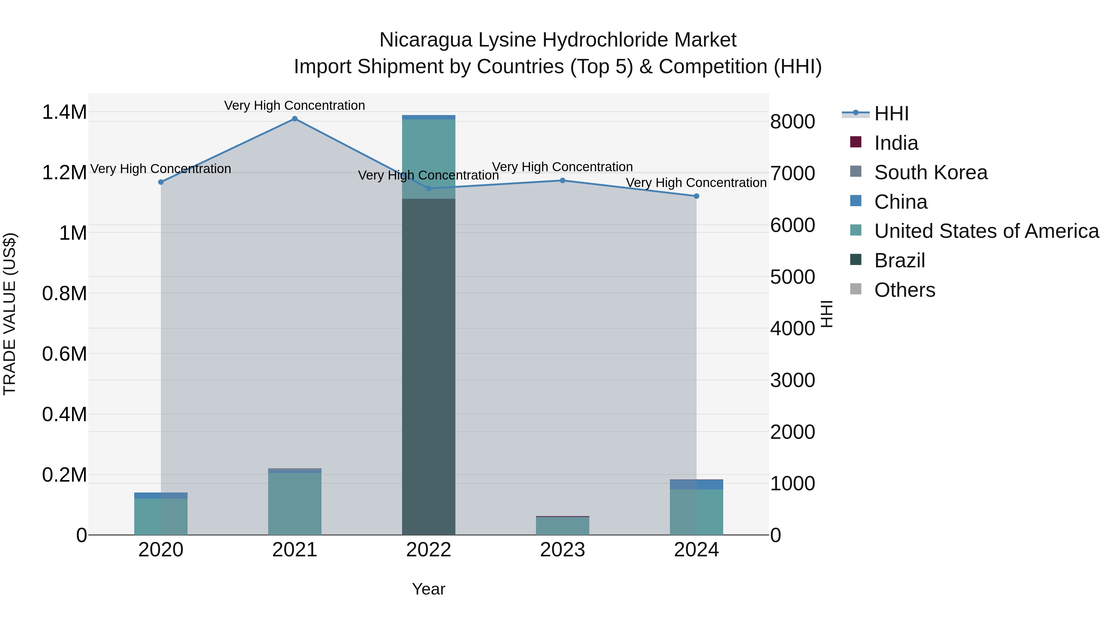
Task: Select the 2024 HHI data point
Action: [697, 196]
